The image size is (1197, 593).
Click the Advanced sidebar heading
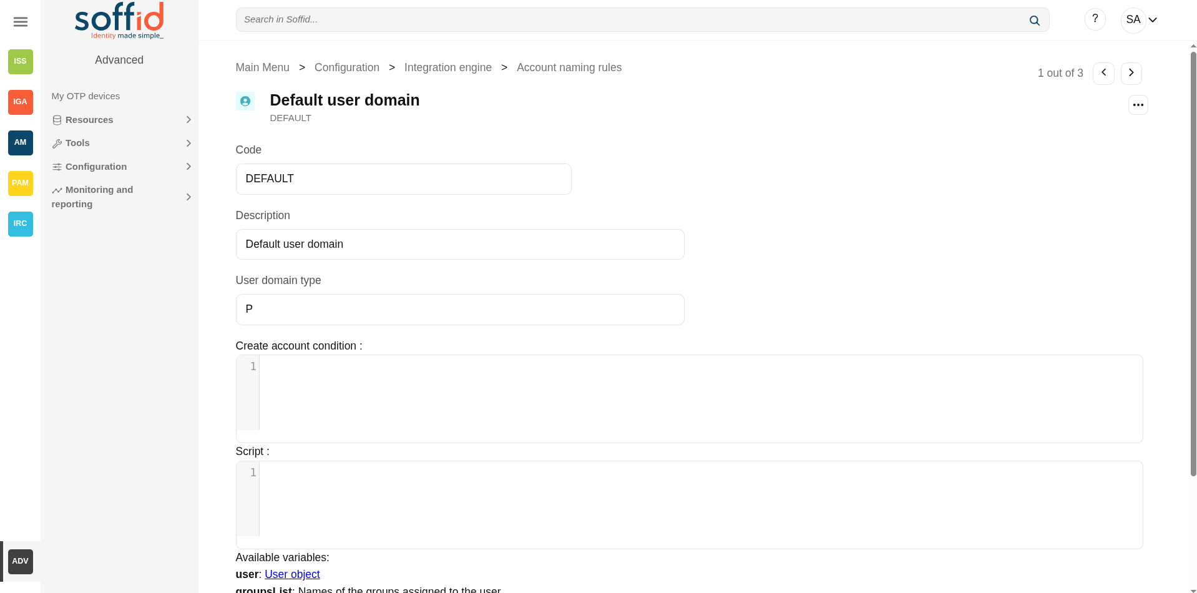119,60
